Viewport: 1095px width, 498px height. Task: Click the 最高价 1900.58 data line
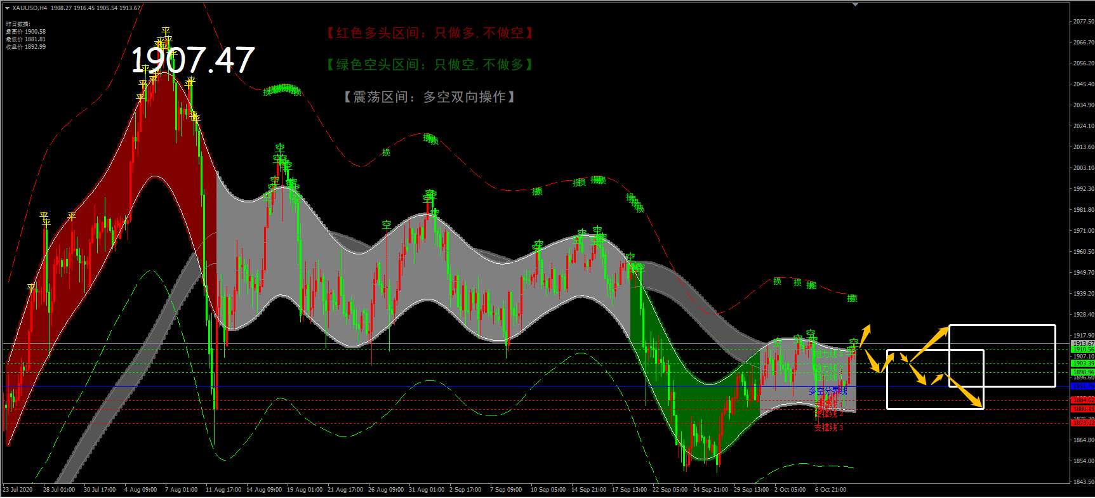pos(26,32)
